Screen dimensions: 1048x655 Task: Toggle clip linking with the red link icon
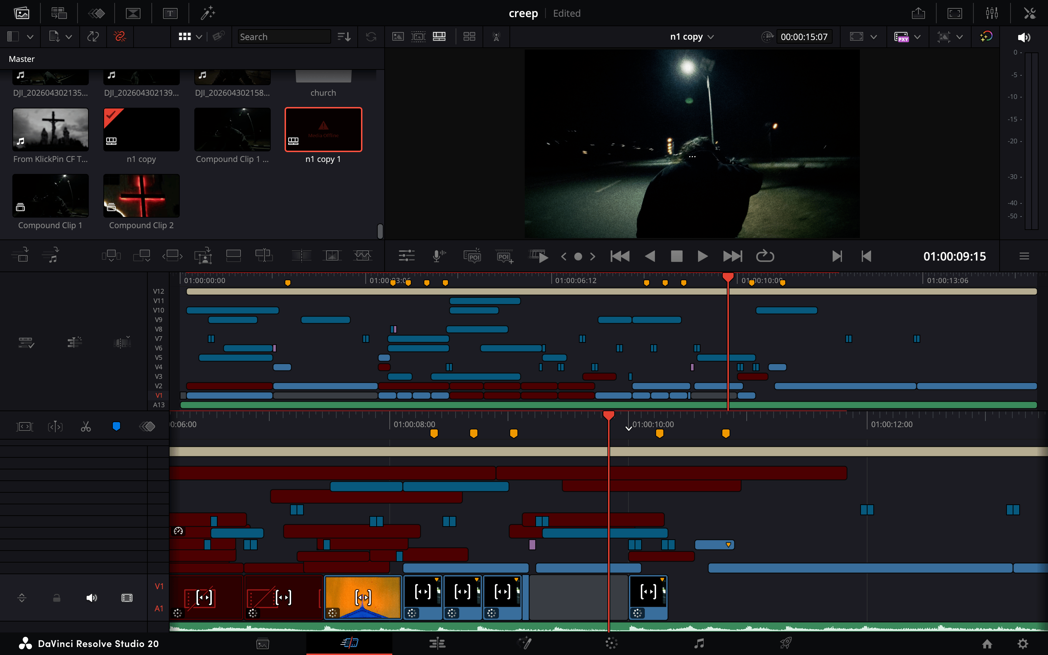119,36
